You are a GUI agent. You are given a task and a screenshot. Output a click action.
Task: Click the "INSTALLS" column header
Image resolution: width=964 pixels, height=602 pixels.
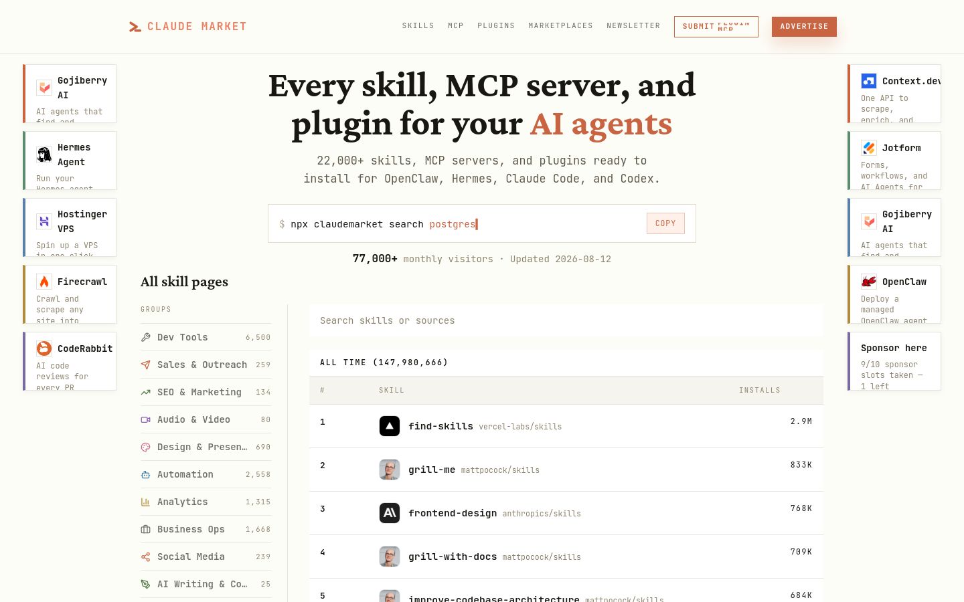click(x=760, y=390)
